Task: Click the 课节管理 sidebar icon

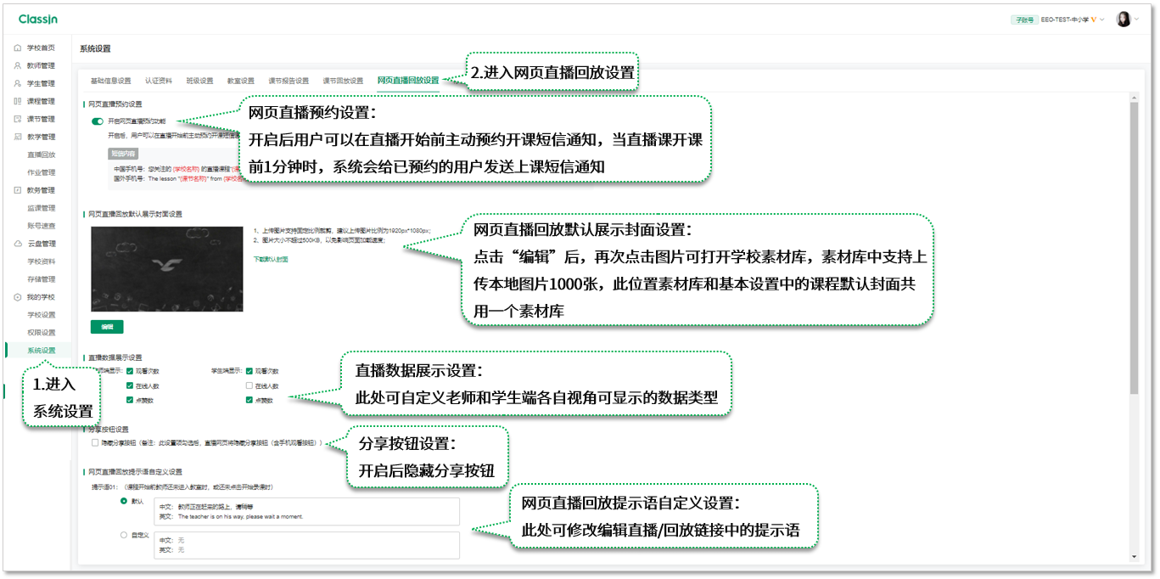Action: click(x=18, y=119)
